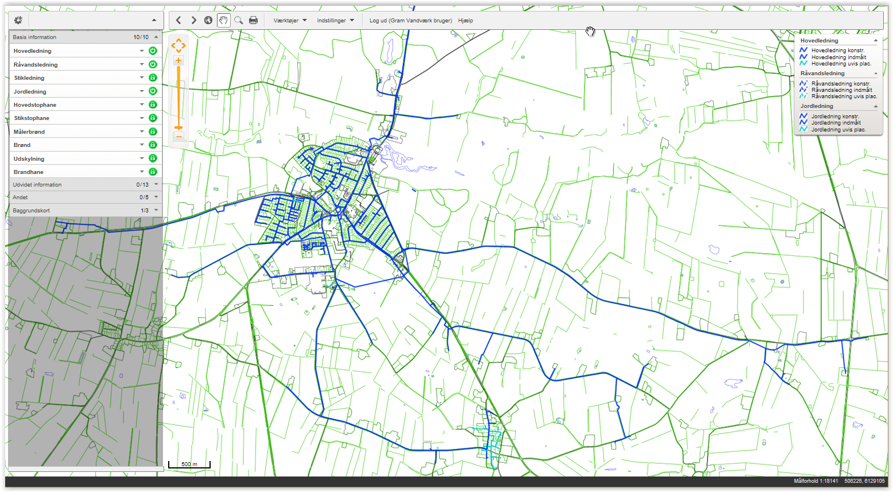
Task: Click the Målforhold 1:18141 scale text
Action: (816, 481)
